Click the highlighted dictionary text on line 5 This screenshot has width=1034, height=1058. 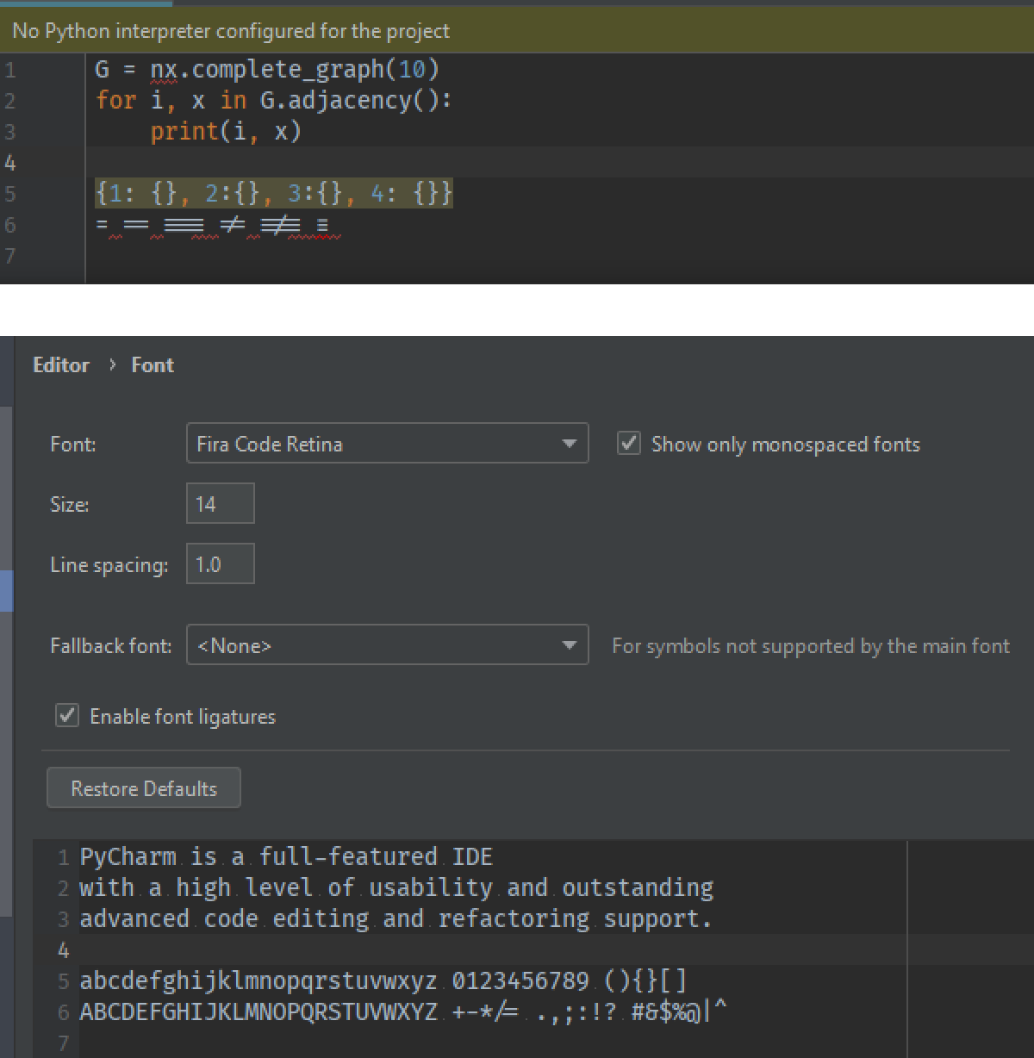tap(274, 193)
